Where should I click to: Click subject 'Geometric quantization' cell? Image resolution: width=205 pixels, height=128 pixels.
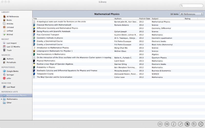click(x=162, y=38)
